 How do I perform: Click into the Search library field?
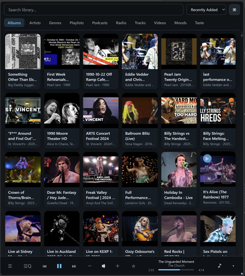pos(94,10)
